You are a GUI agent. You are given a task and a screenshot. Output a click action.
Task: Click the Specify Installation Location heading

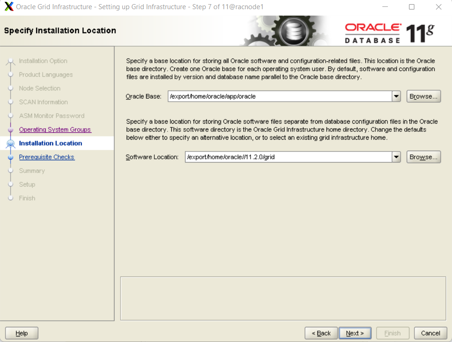pos(60,31)
